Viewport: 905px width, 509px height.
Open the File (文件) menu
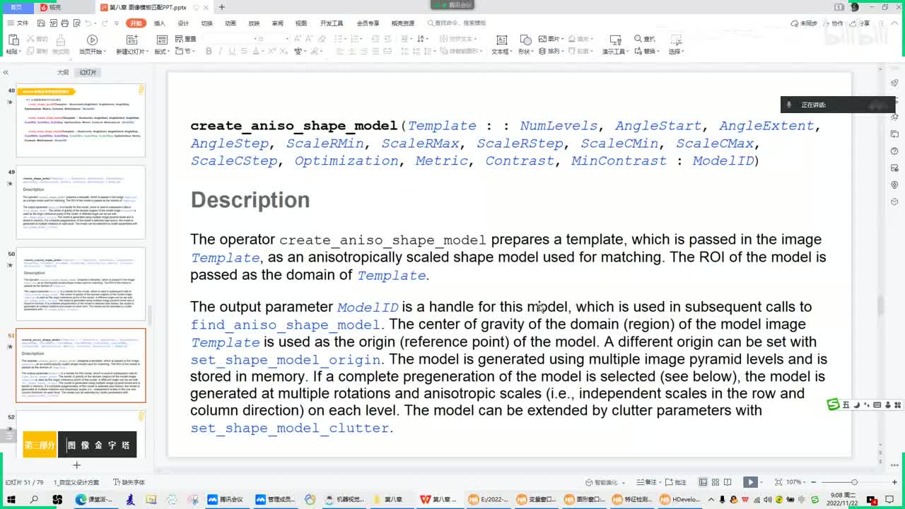click(18, 23)
